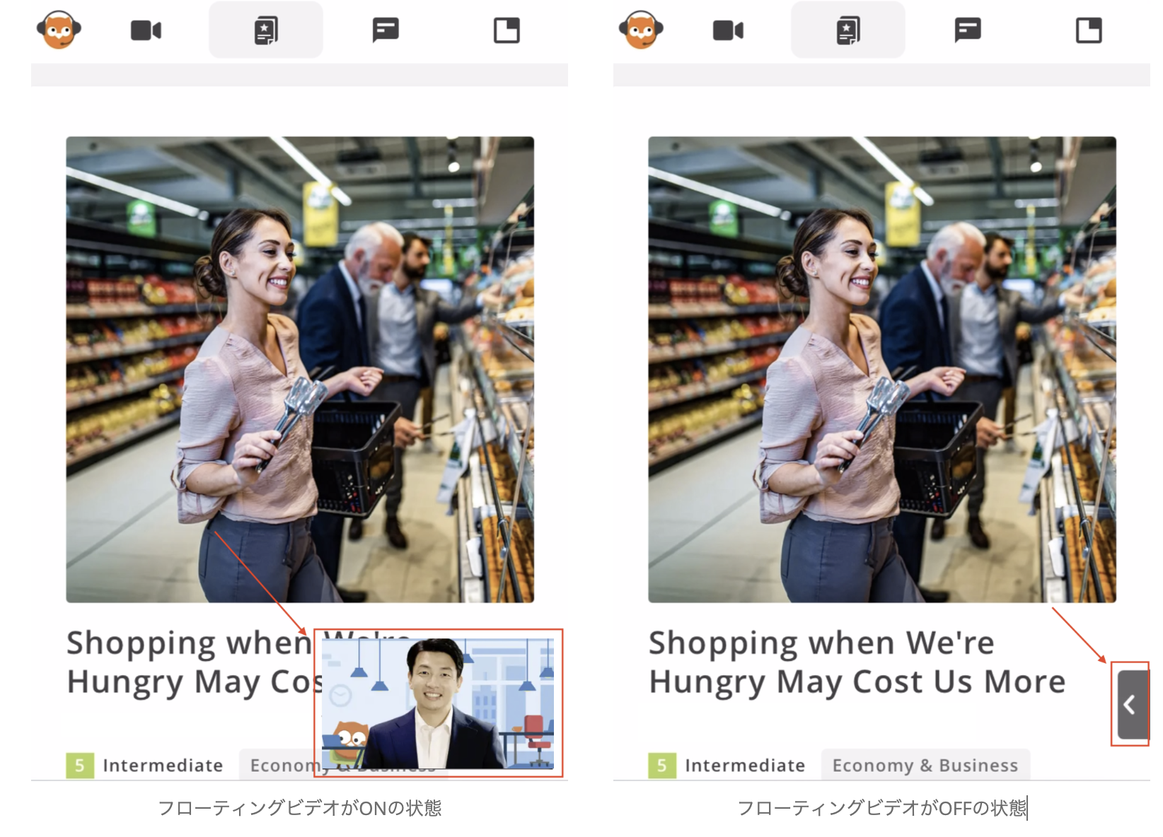This screenshot has height=837, width=1163.
Task: Click the video camera icon in left panel
Action: 146,30
